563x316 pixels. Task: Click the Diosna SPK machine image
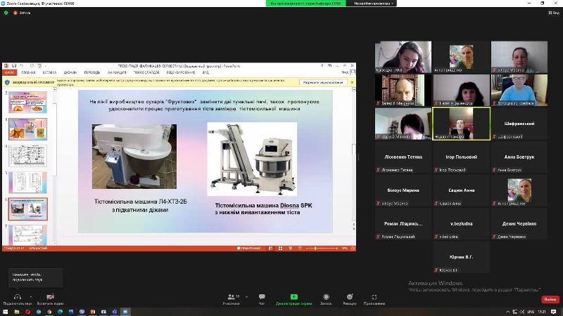pos(252,159)
